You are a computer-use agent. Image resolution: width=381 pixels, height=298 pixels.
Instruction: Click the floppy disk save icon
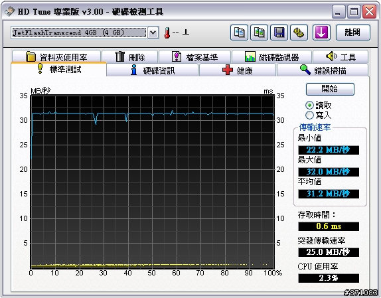click(x=279, y=33)
